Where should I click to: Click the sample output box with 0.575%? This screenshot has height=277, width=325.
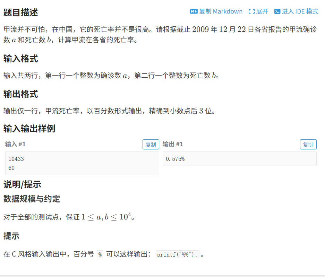(x=240, y=159)
